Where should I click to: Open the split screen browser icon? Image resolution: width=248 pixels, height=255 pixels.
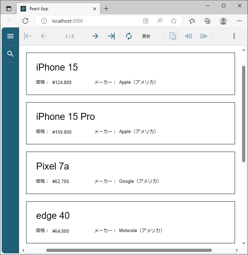click(x=146, y=21)
